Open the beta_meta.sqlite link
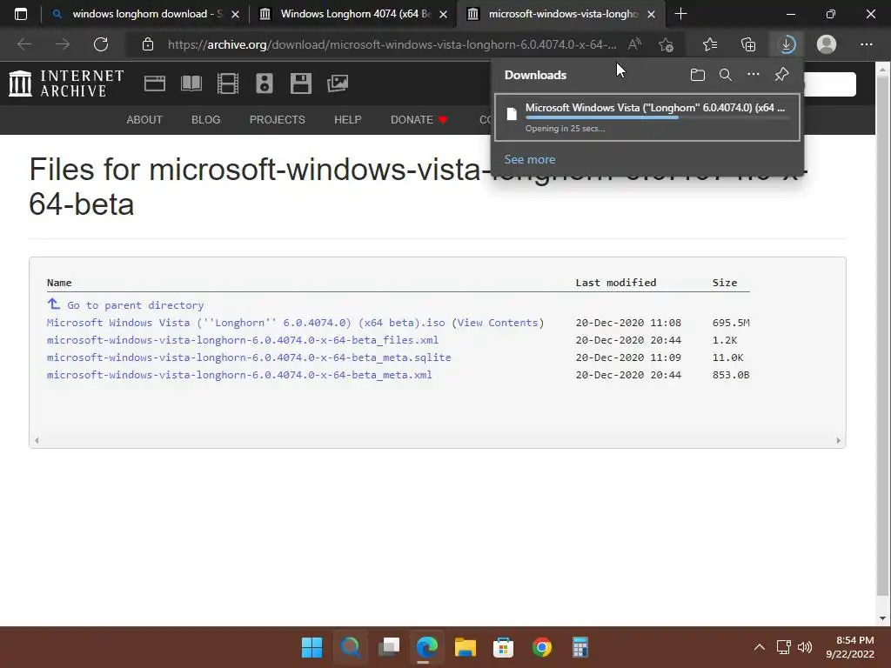 [x=249, y=357]
